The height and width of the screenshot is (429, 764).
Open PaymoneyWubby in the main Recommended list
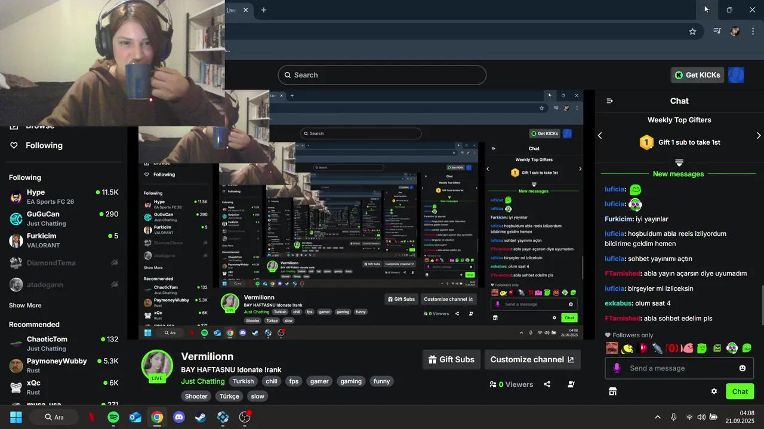(64, 365)
